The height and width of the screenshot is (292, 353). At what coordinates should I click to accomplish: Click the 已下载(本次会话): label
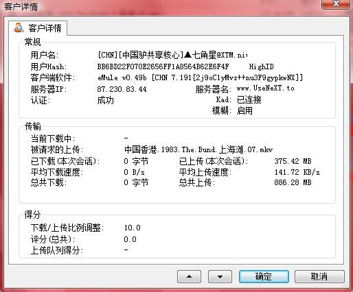(x=65, y=161)
